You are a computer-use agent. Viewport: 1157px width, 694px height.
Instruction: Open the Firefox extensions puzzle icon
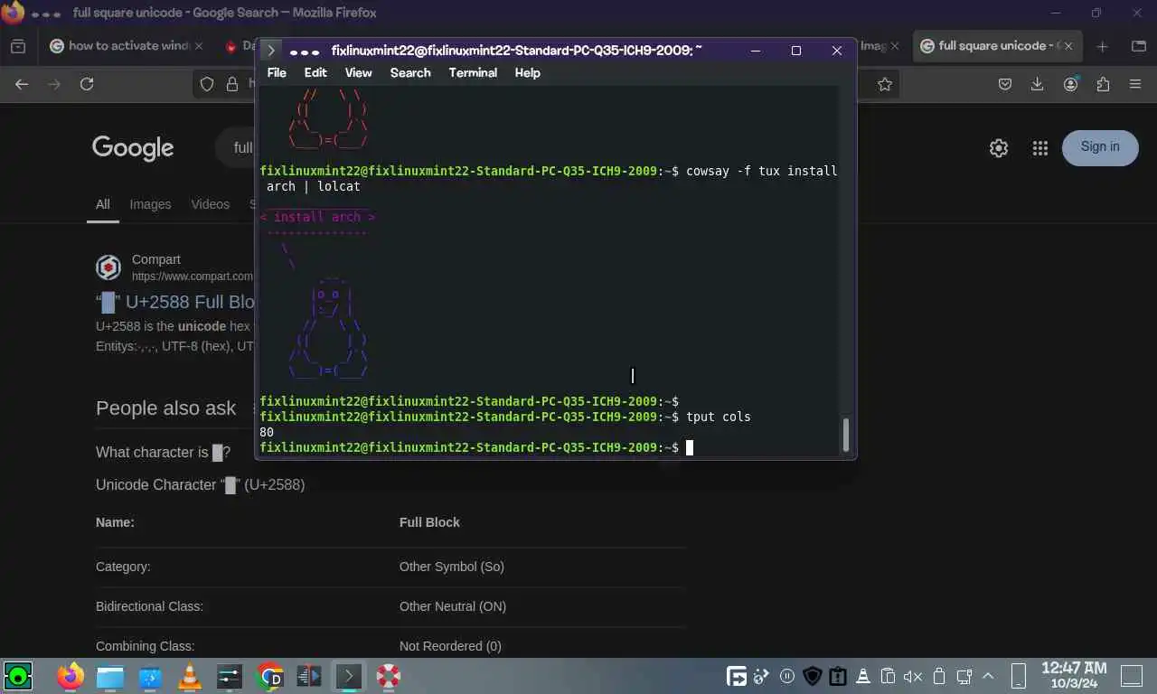1103,84
